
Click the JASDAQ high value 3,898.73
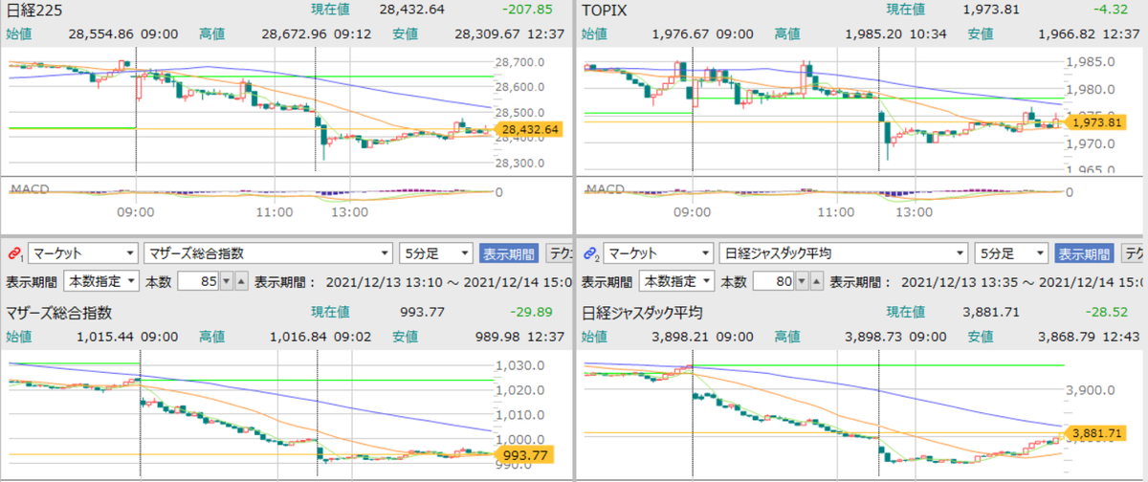874,336
